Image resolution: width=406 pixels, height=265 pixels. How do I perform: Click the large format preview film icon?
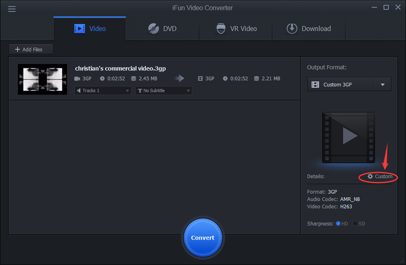tap(348, 137)
